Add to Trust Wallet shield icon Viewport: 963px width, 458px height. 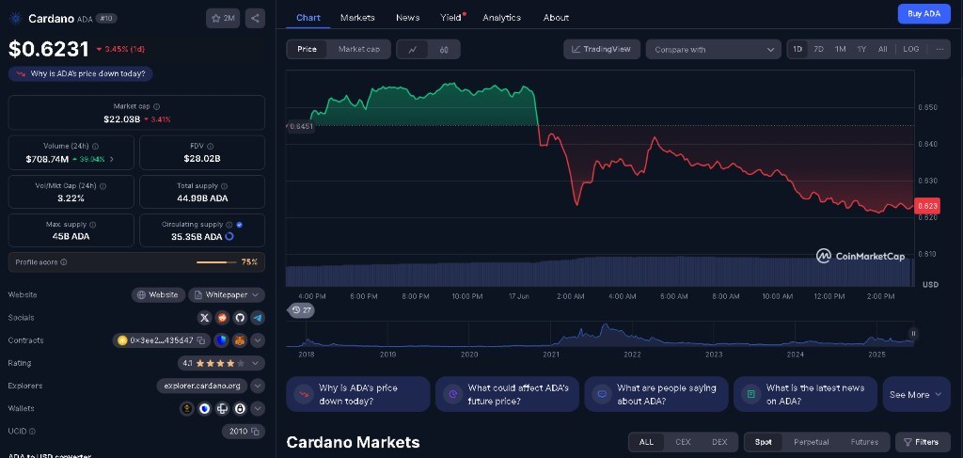221,340
